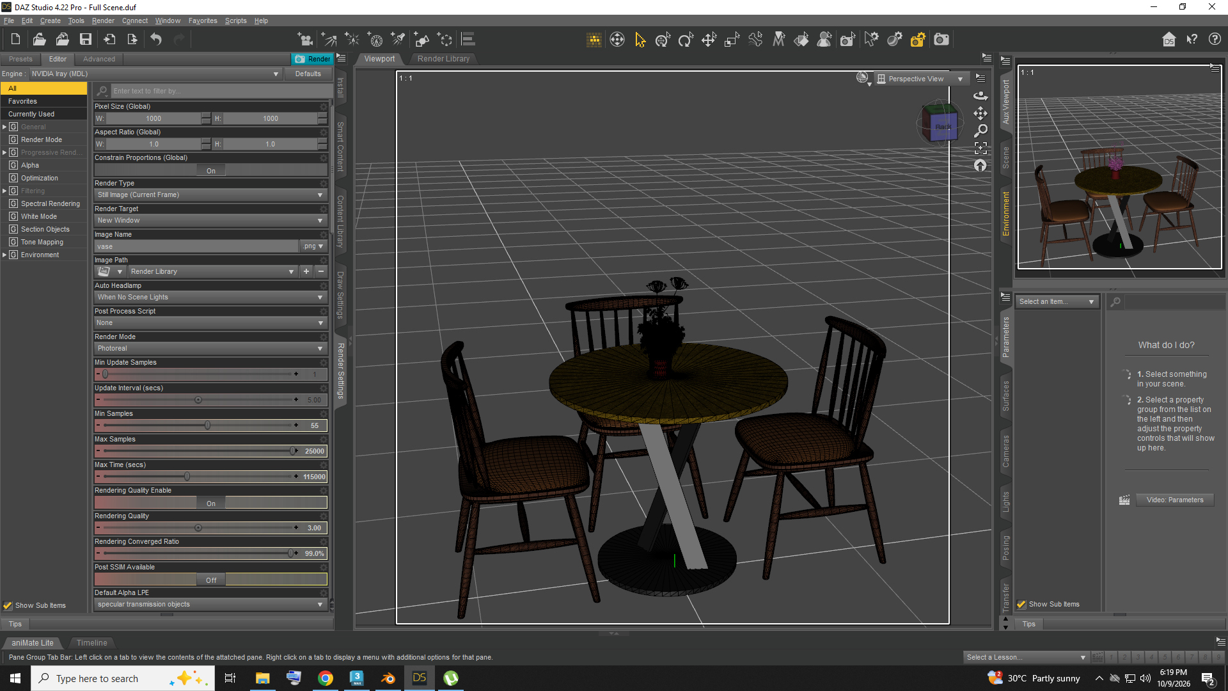This screenshot has width=1228, height=691.
Task: Select the Translate move tool
Action: point(709,40)
